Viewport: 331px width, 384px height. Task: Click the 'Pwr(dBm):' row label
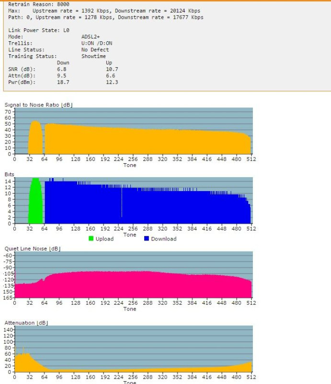pos(22,82)
